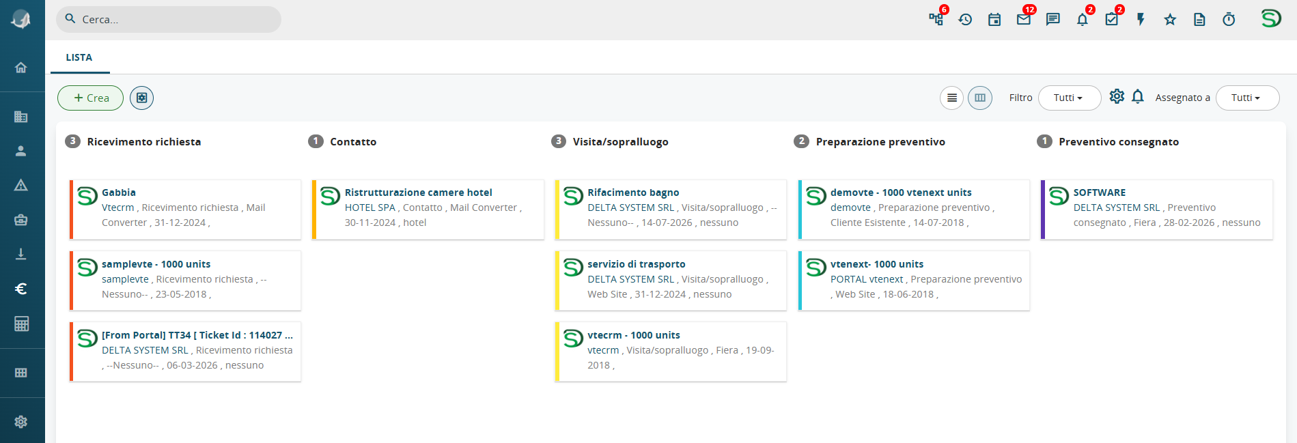Open the time tracker stopwatch icon

[x=1229, y=20]
